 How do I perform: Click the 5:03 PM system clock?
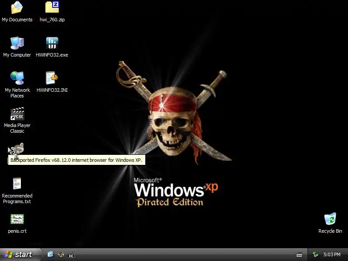[x=332, y=254]
